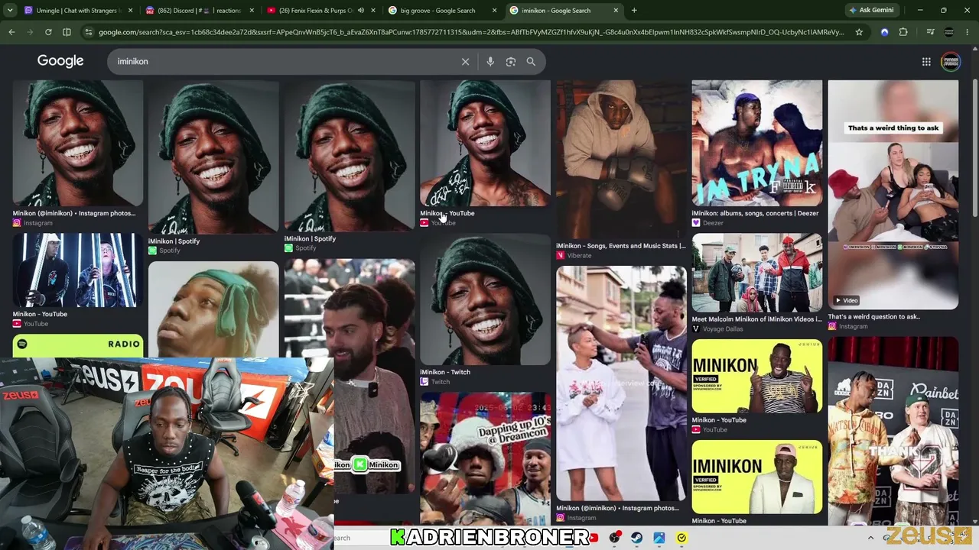
Task: Open 'That's a weird question to ask' link
Action: point(873,317)
